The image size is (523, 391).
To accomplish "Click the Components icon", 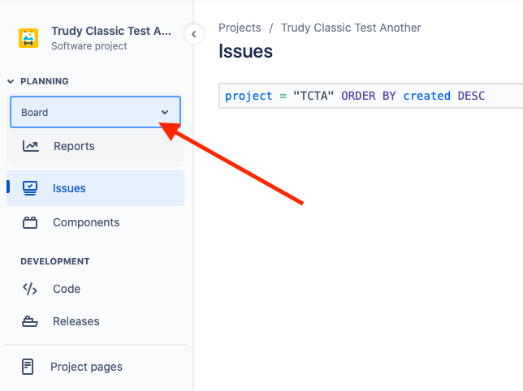I will 30,222.
